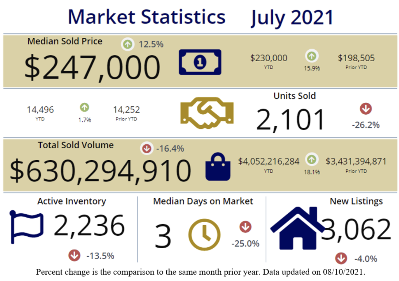Click the red down arrow above -26.2%
The width and height of the screenshot is (399, 281).
[366, 109]
